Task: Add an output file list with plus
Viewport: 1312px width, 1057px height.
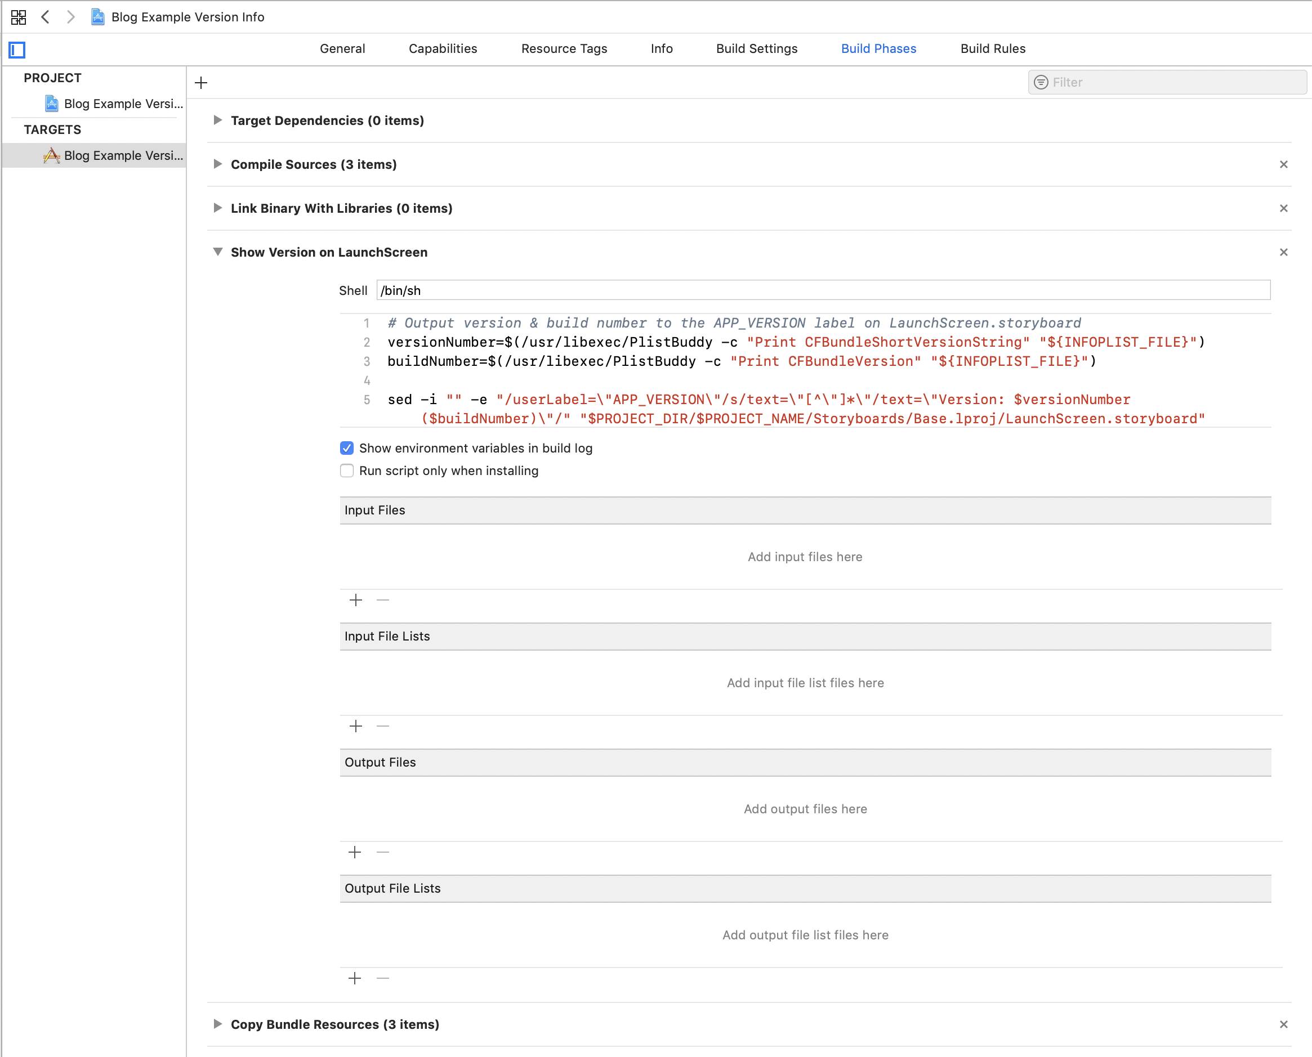Action: (x=355, y=978)
